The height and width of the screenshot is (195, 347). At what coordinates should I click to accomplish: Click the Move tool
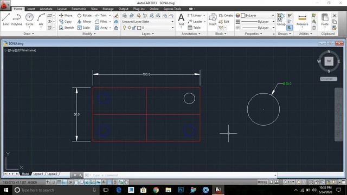tap(66, 16)
